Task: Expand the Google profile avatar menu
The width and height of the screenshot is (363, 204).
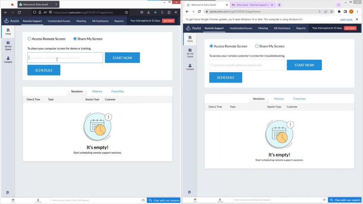Action: 351,11
